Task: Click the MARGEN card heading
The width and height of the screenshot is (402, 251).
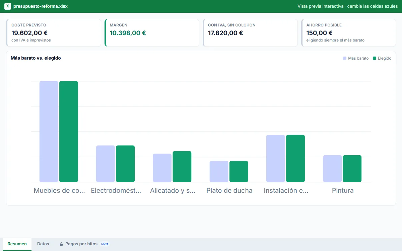Action: tap(119, 25)
